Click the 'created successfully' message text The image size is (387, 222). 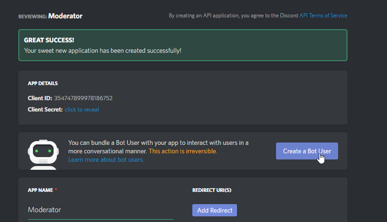click(x=103, y=51)
